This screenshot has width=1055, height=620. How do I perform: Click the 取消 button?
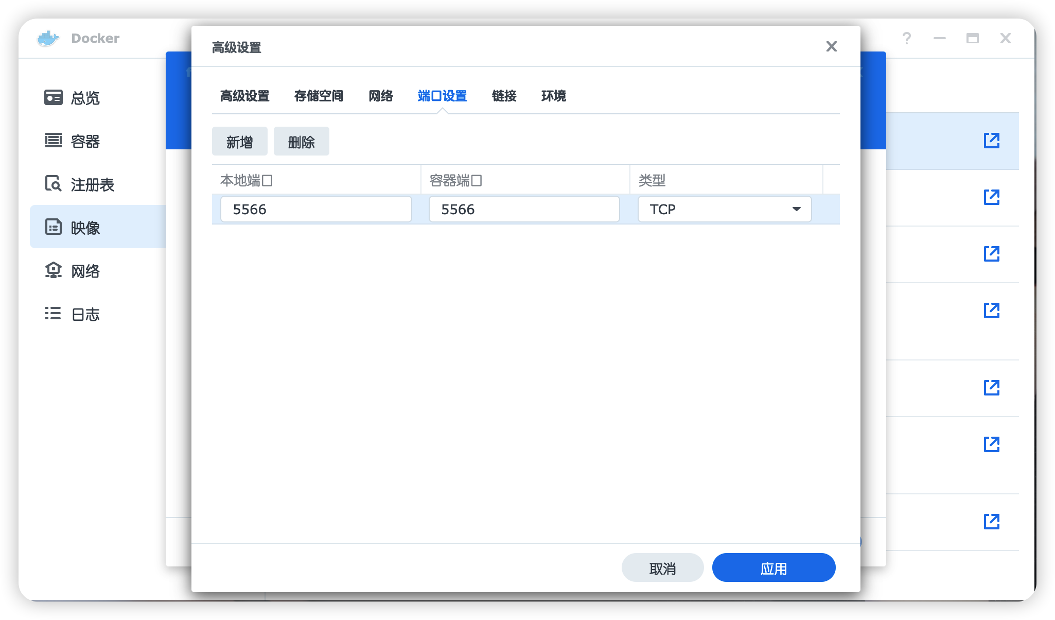click(x=662, y=568)
